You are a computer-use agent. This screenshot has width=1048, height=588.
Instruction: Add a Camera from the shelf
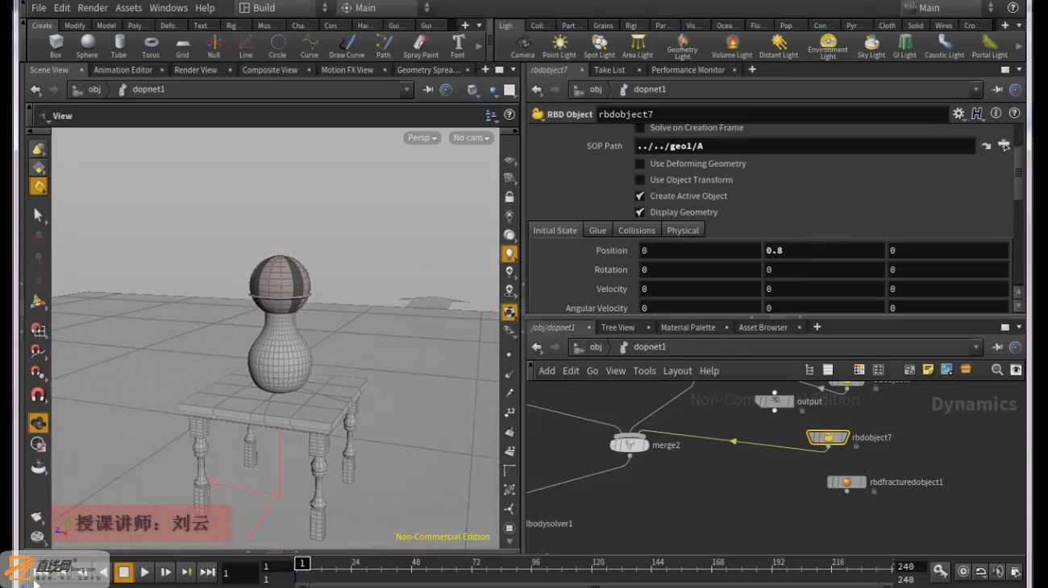coord(522,46)
